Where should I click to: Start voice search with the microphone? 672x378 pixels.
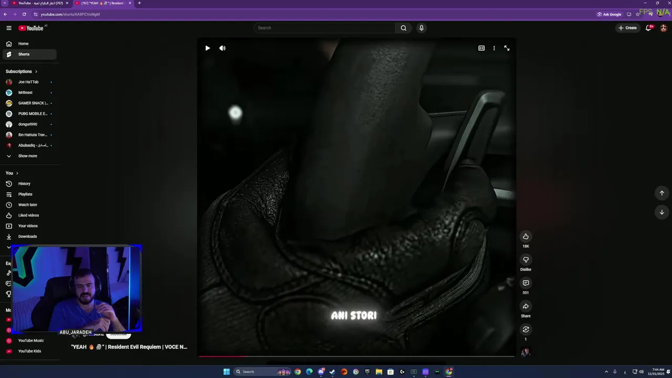pyautogui.click(x=421, y=28)
